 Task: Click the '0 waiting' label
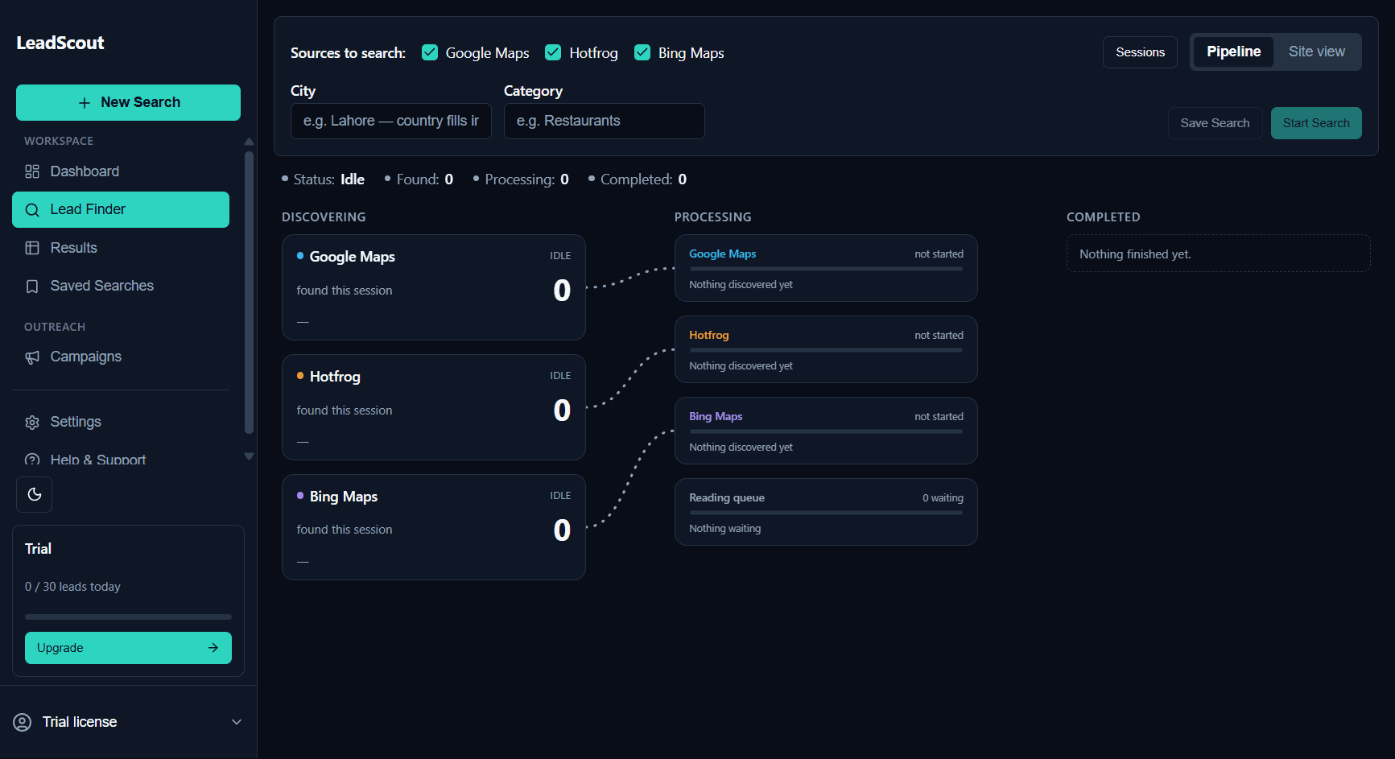(943, 498)
